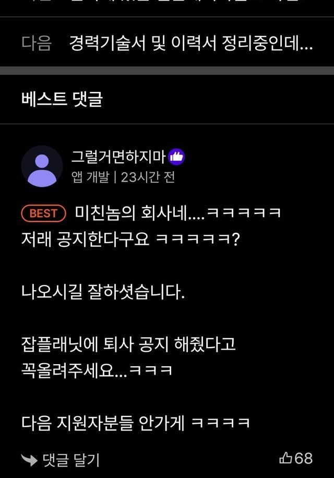Select comment line '미친놈의 회사네....ㅋㅋㅋㅋㅋ'
The image size is (334, 478).
177,213
